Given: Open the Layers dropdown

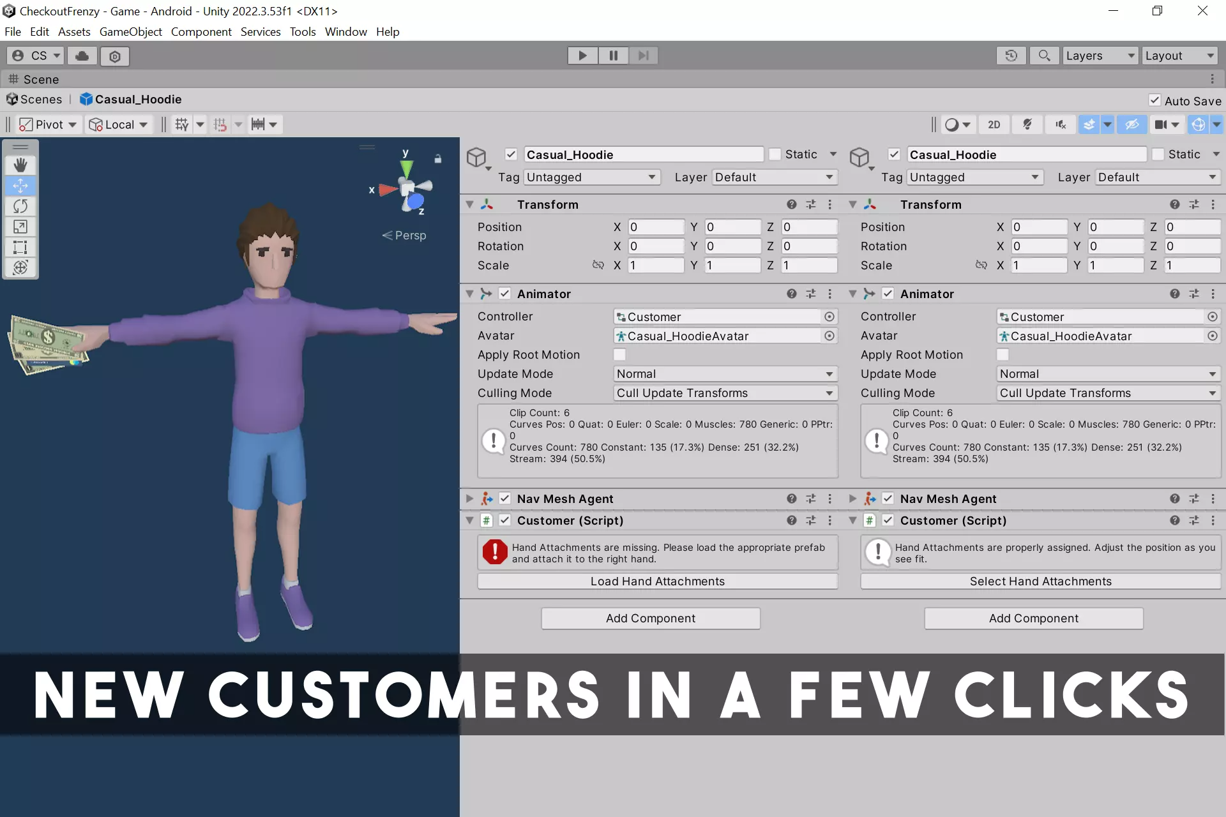Looking at the screenshot, I should pos(1100,56).
